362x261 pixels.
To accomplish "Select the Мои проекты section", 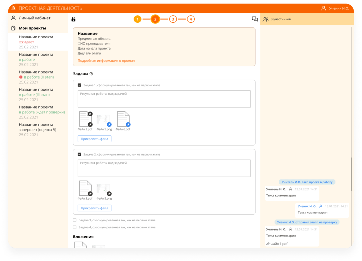I will point(38,28).
